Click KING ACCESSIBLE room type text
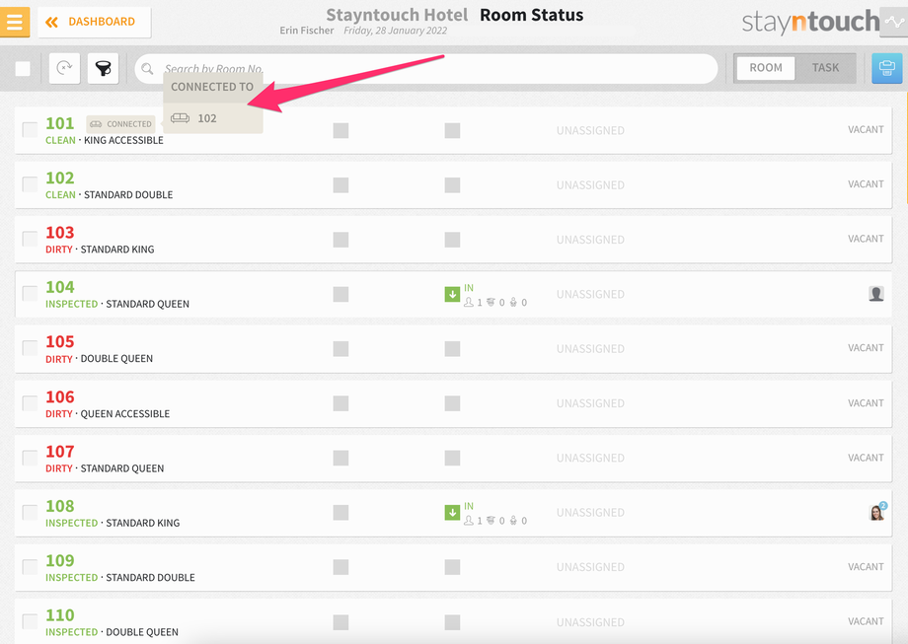This screenshot has width=908, height=644. point(123,140)
